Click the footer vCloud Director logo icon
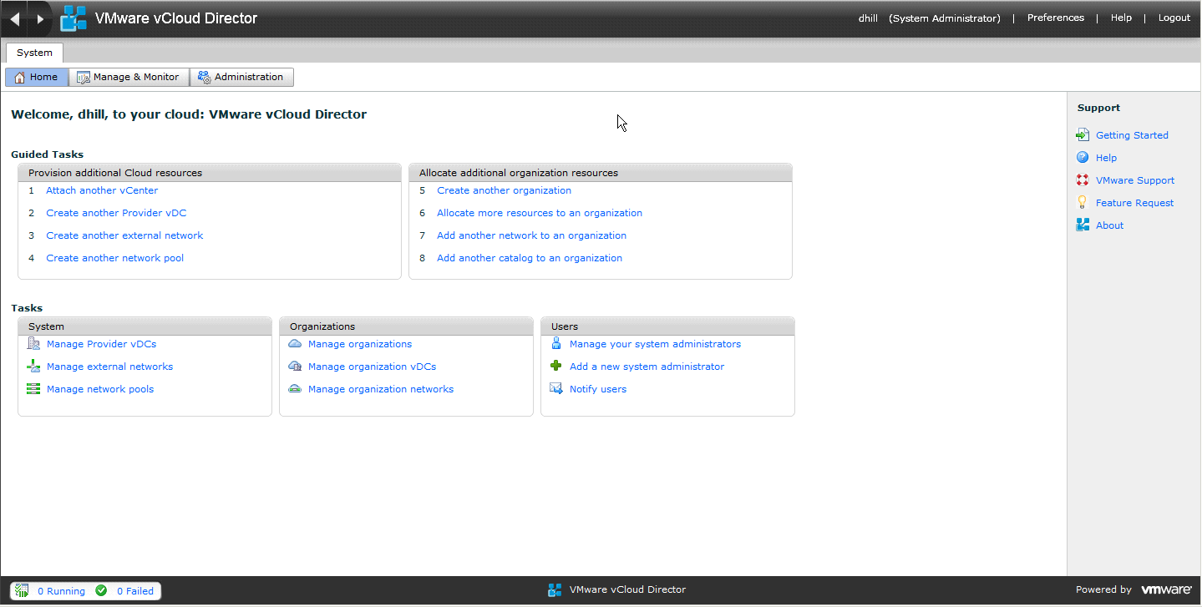 [x=555, y=590]
